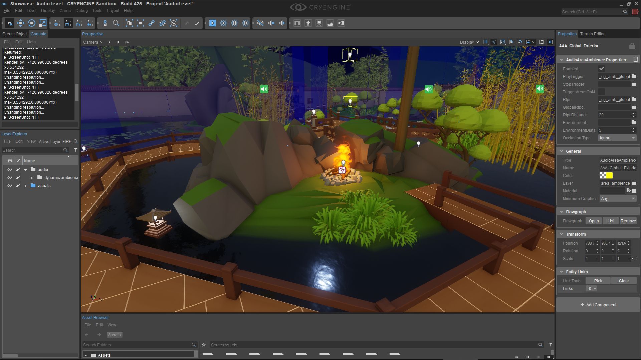The height and width of the screenshot is (360, 641).
Task: Hide the visuals layer with eye icon
Action: pos(10,186)
